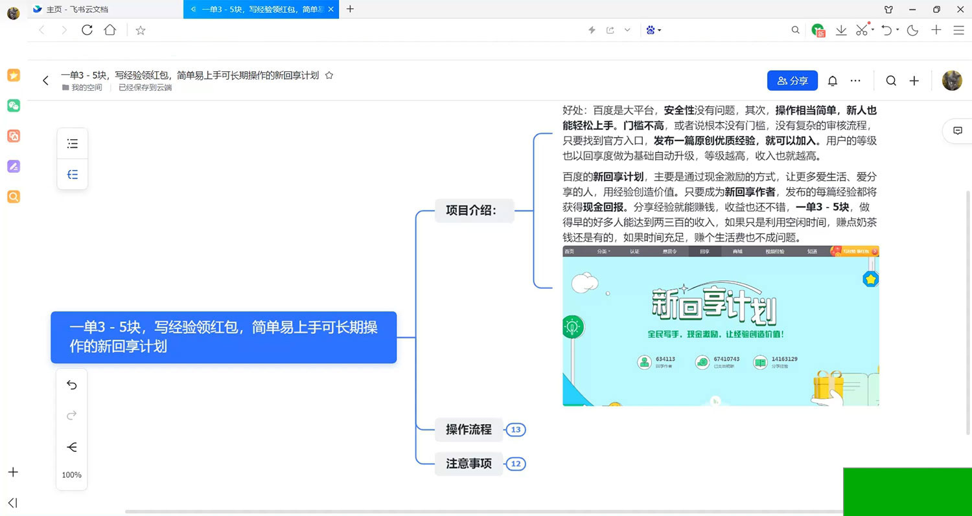Open a new browser tab

tap(350, 9)
